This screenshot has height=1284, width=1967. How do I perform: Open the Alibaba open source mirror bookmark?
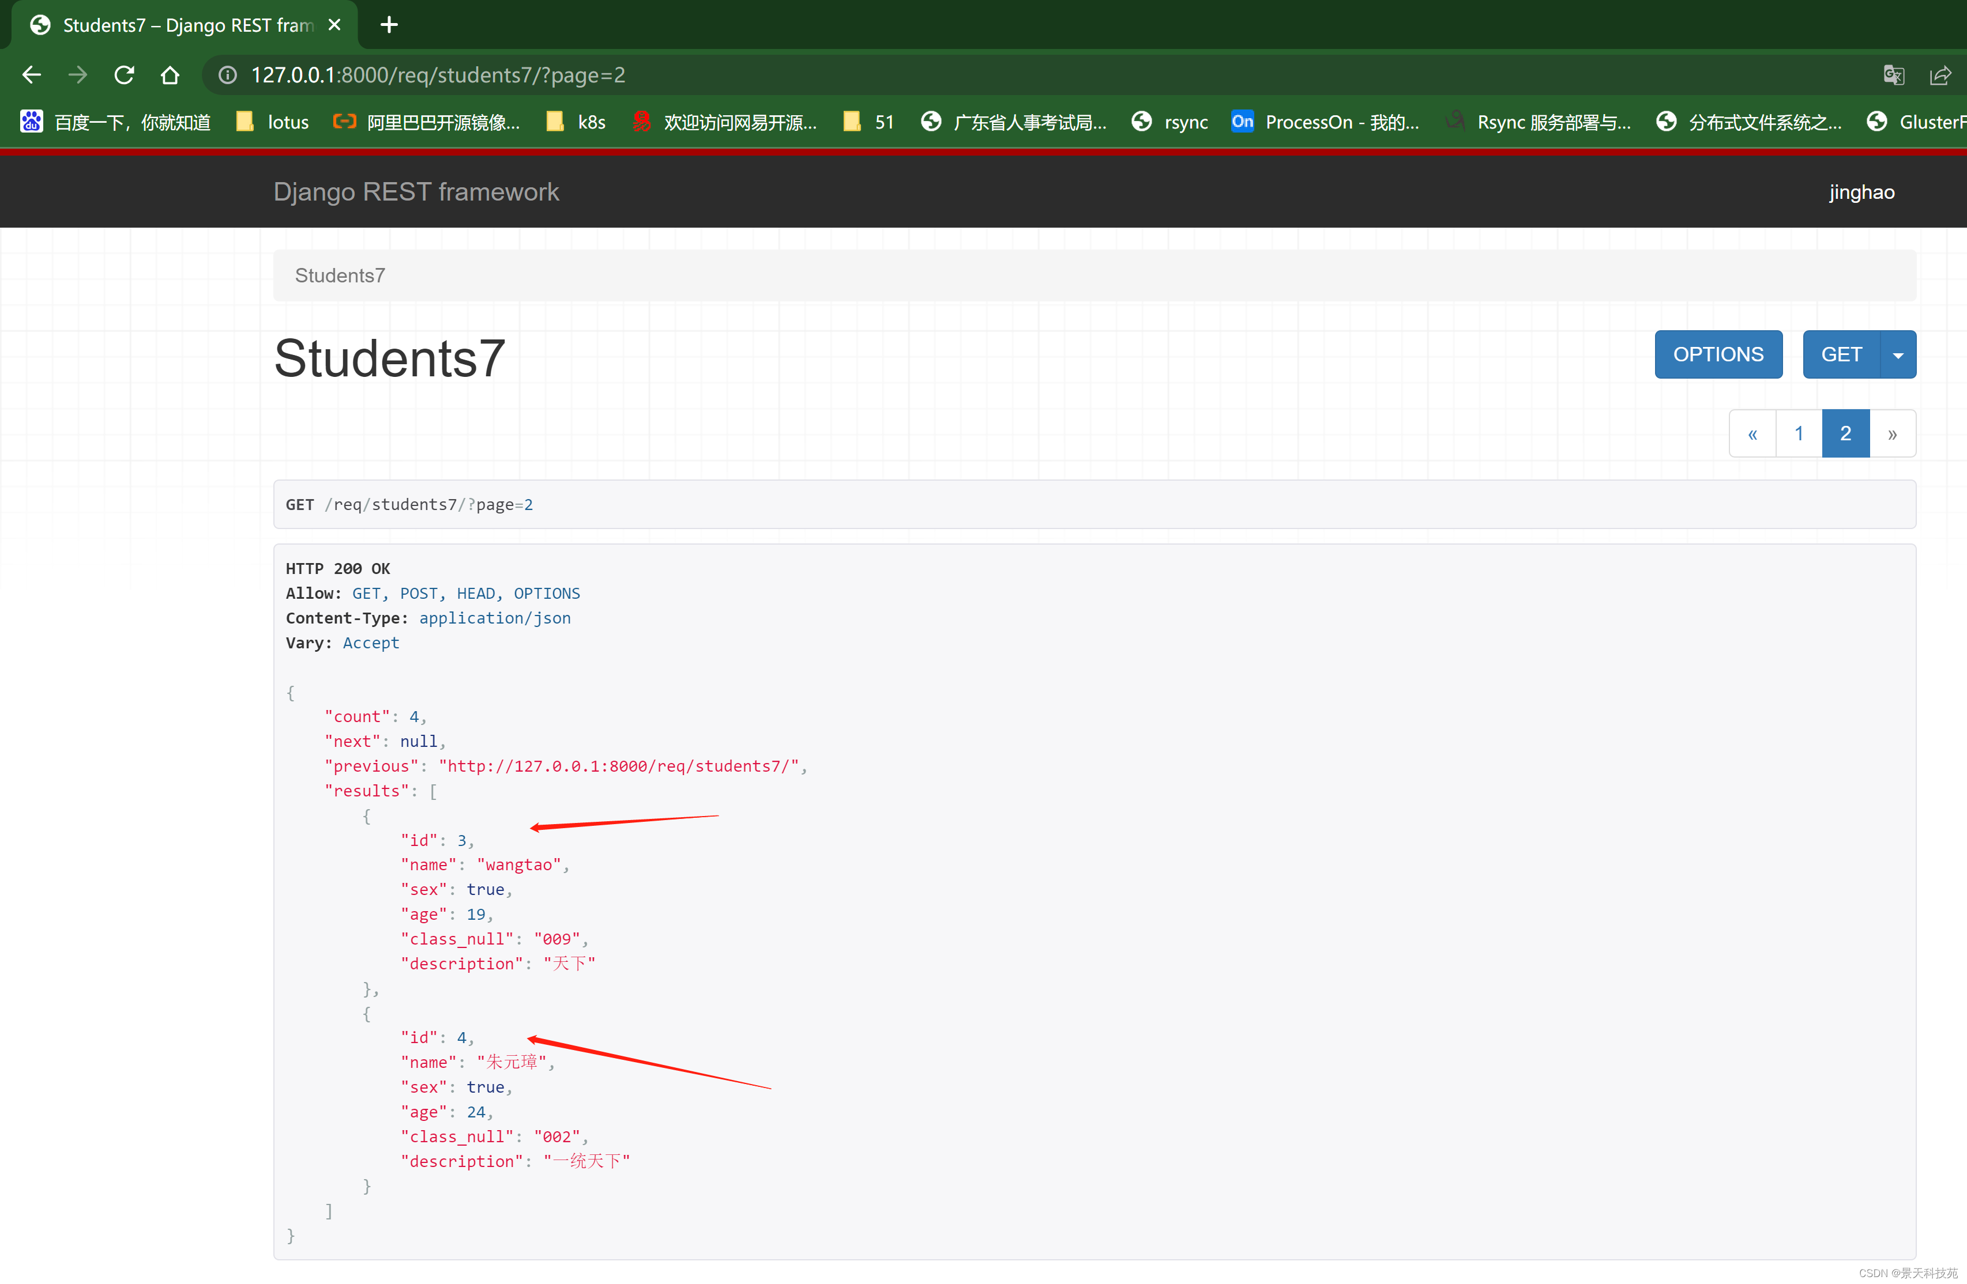(427, 122)
